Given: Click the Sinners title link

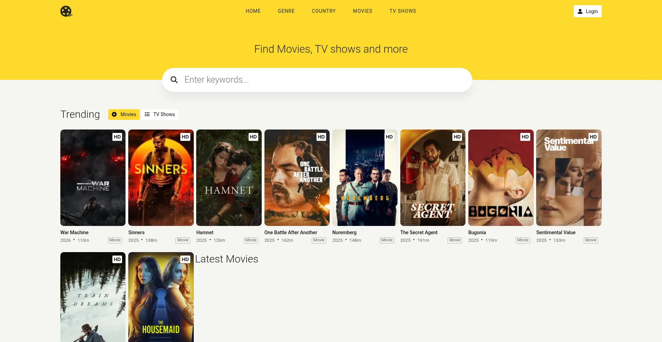Looking at the screenshot, I should pos(137,232).
